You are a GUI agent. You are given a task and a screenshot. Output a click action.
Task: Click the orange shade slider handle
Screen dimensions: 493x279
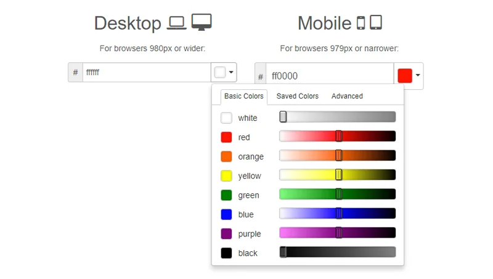[x=338, y=156]
